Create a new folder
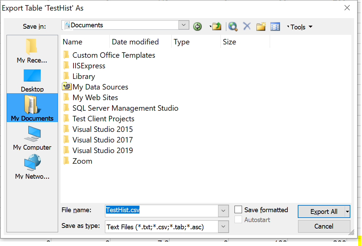 (261, 27)
